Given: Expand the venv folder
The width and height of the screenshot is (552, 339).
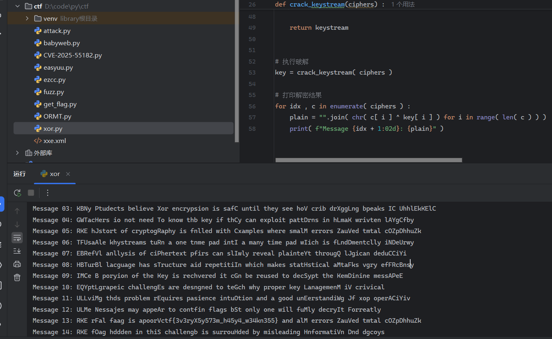Looking at the screenshot, I should point(27,19).
